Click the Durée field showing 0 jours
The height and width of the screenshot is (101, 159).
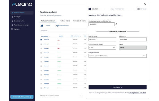133,48
